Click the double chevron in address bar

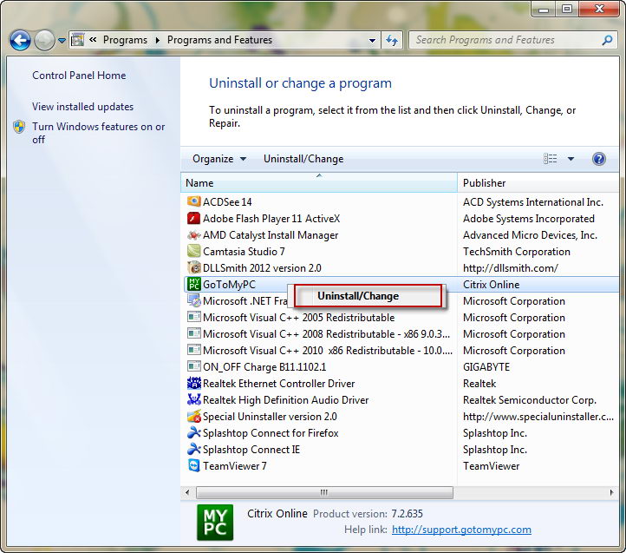point(93,40)
